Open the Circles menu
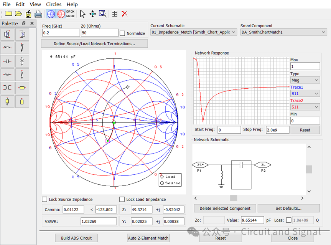This screenshot has width=331, height=245. [54, 4]
